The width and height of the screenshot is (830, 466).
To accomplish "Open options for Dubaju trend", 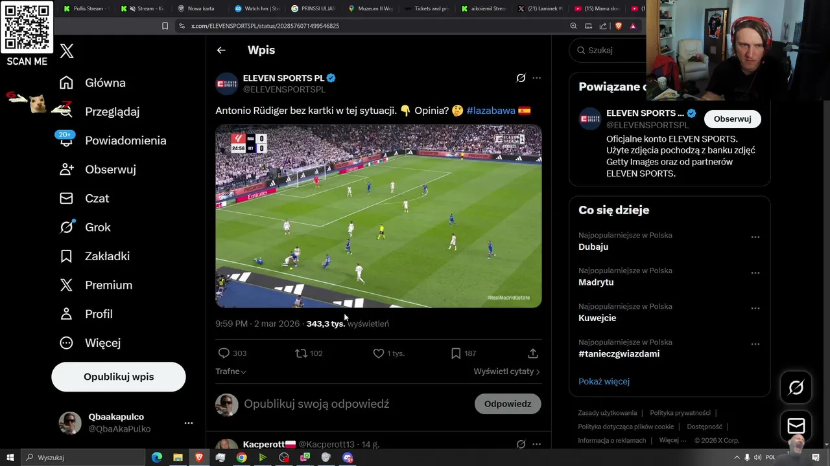I will (x=755, y=238).
